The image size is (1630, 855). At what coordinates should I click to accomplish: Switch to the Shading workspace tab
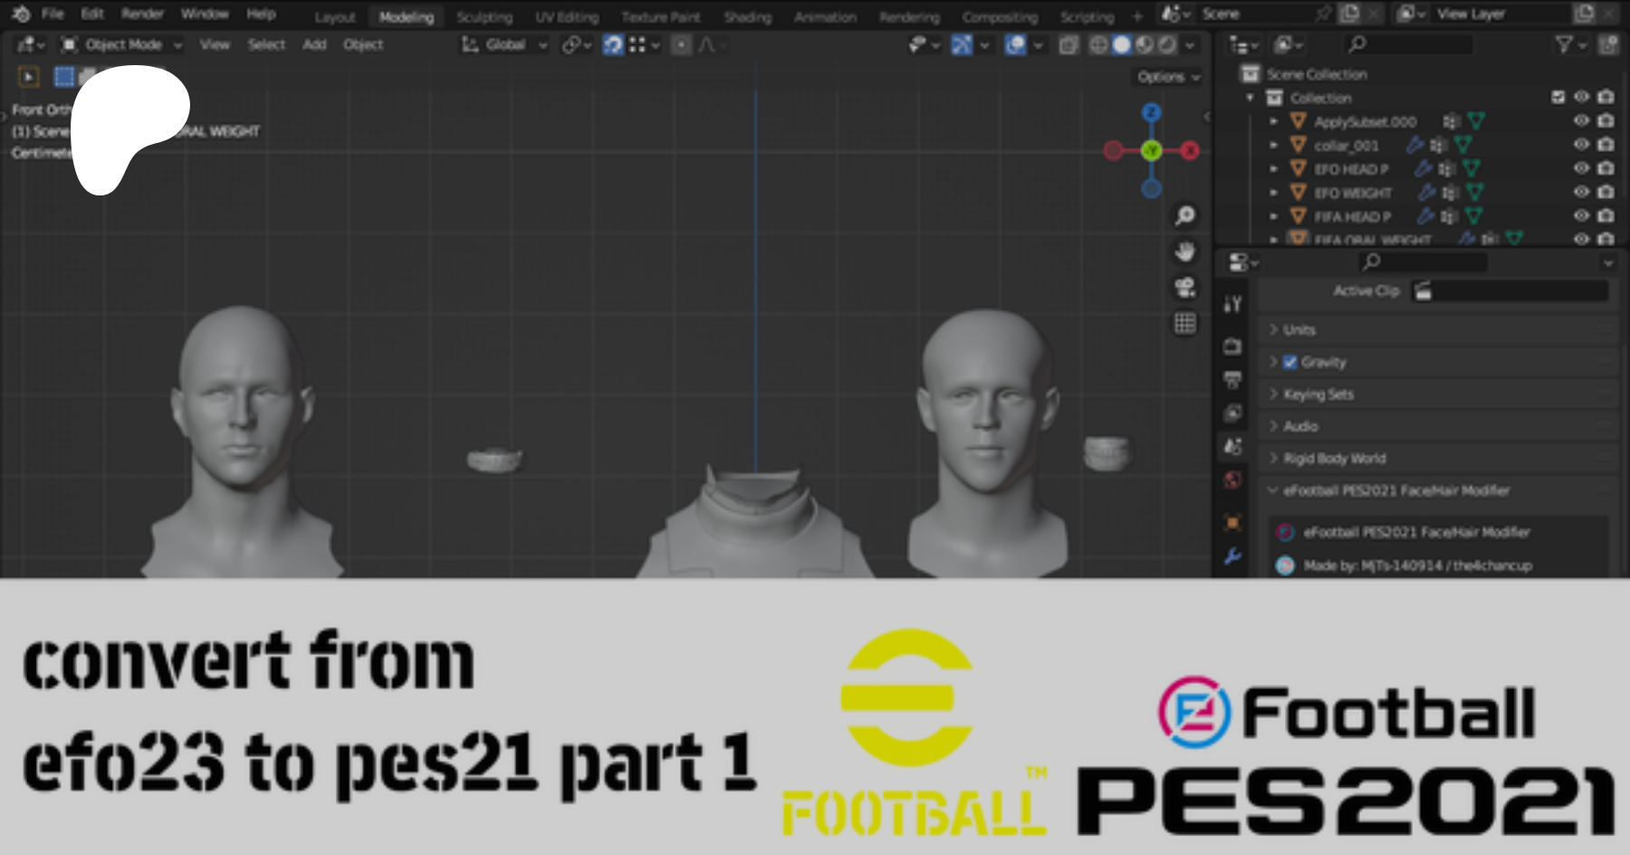[747, 17]
